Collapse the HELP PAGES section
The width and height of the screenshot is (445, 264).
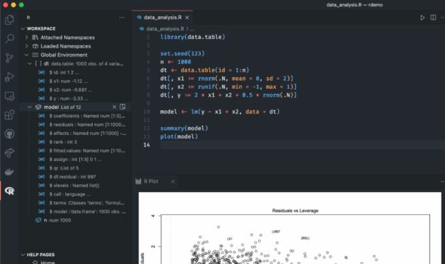tap(23, 255)
